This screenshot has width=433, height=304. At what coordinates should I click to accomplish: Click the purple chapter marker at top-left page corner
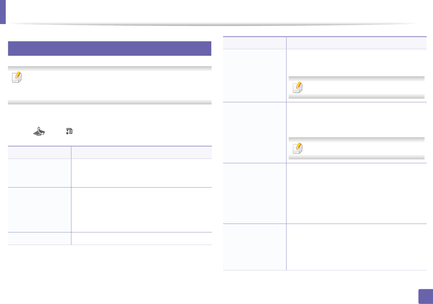click(3, 12)
